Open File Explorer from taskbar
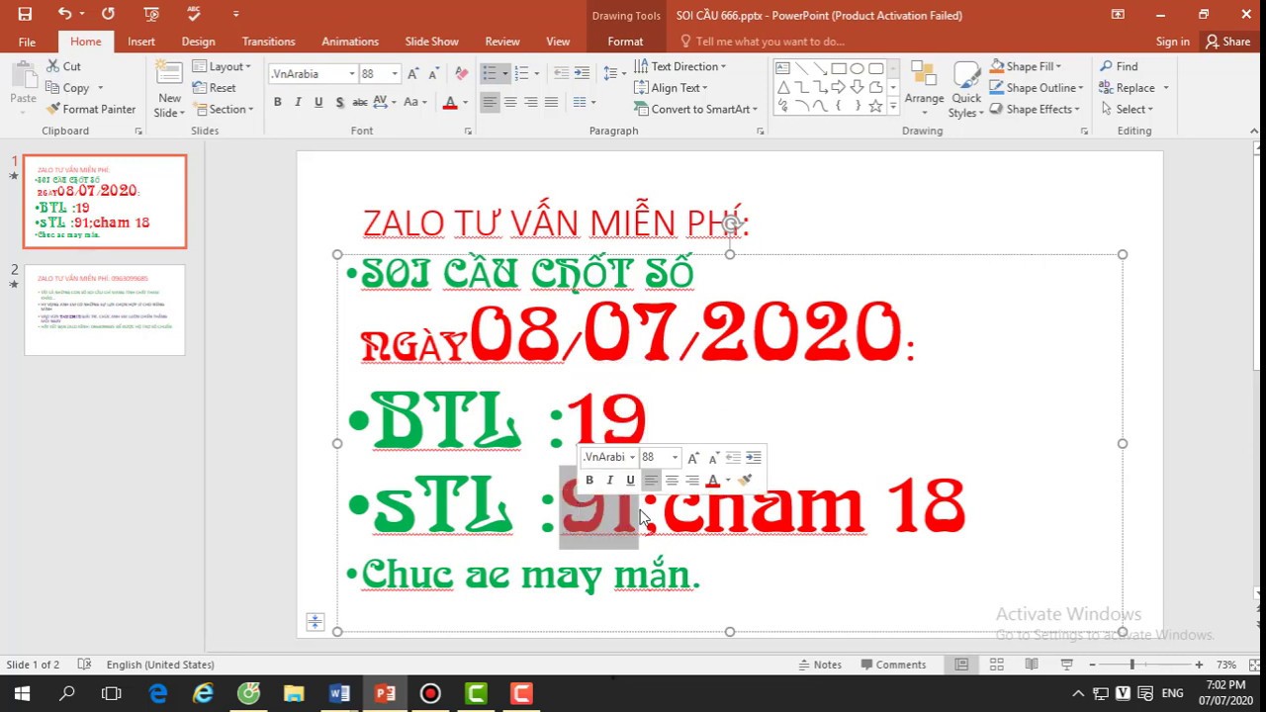 [294, 693]
